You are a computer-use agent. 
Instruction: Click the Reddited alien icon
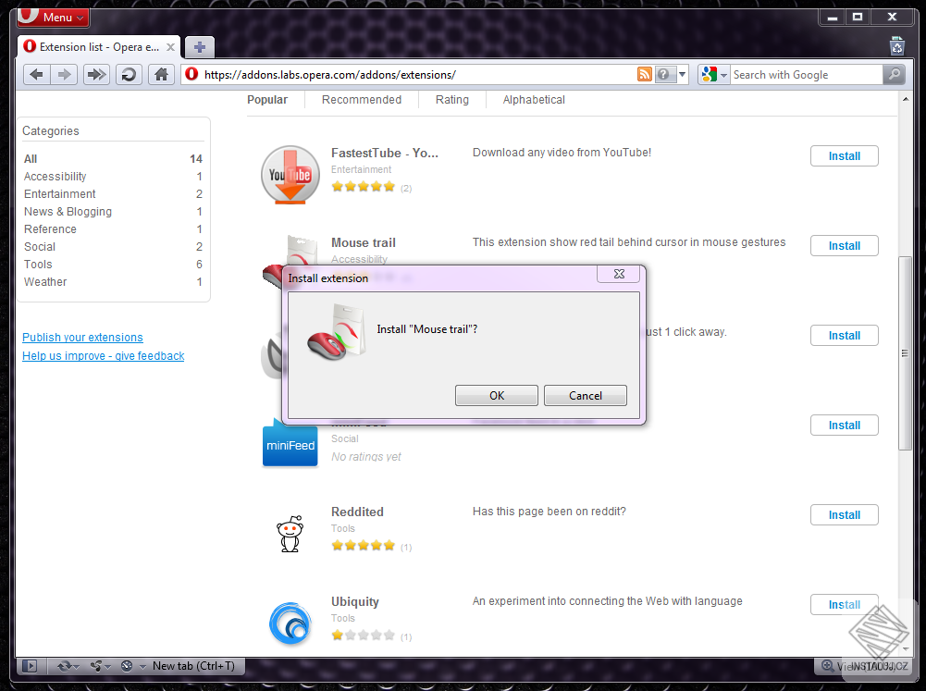pyautogui.click(x=290, y=534)
